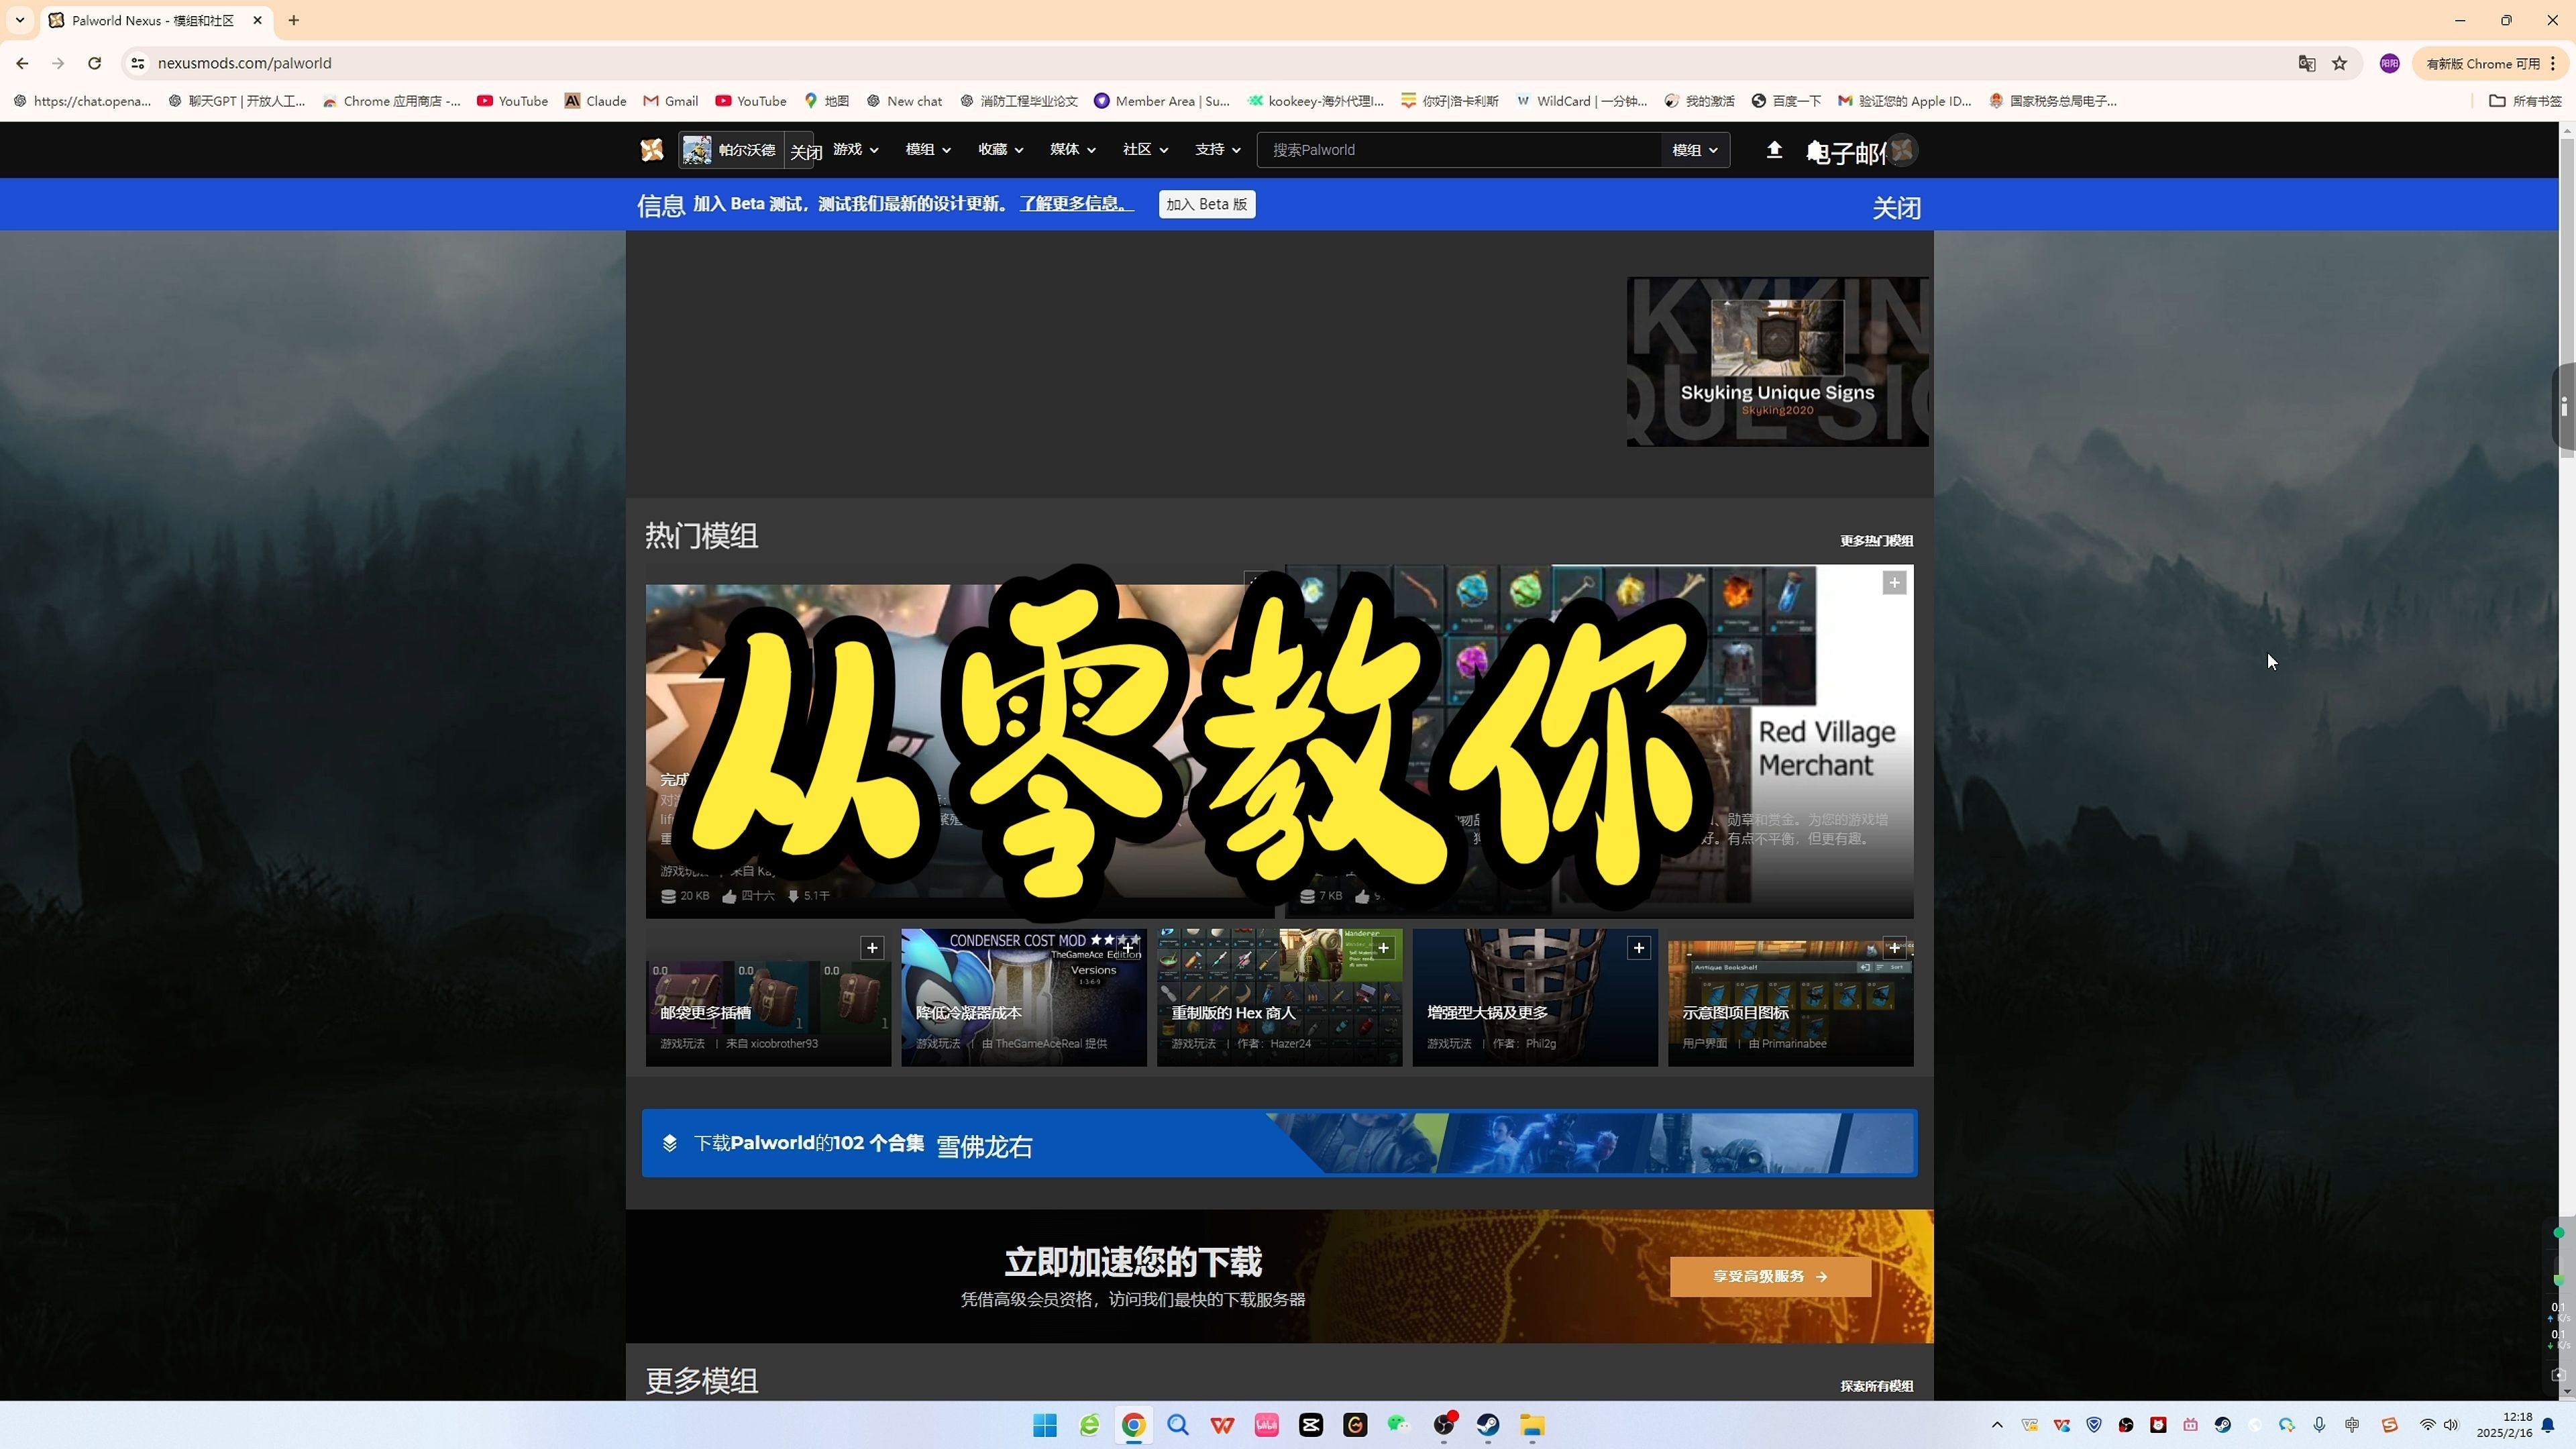Expand the 支持 navigation dropdown
The width and height of the screenshot is (2576, 1449).
(1218, 150)
